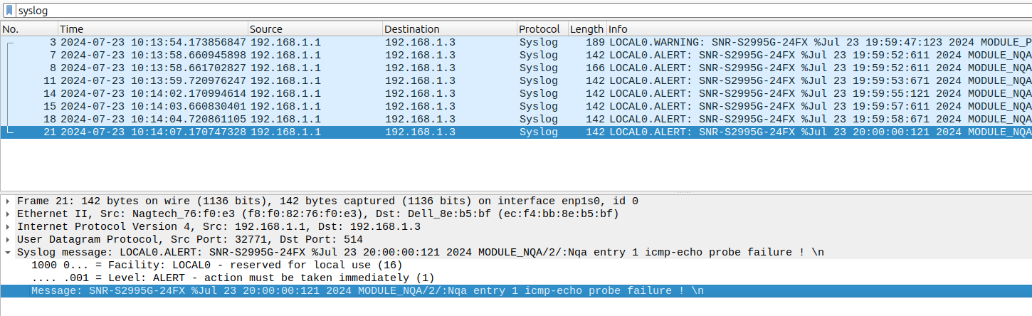Image resolution: width=1032 pixels, height=316 pixels.
Task: Sort packets by No. column header
Action: 29,29
